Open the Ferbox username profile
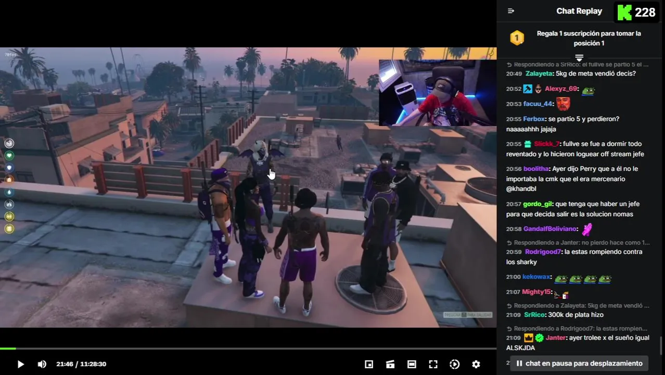Viewport: 665px width, 375px height. pos(534,119)
